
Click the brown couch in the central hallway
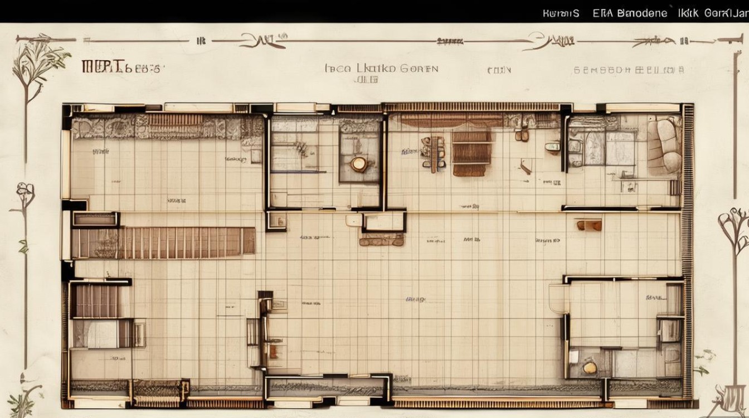click(x=382, y=240)
